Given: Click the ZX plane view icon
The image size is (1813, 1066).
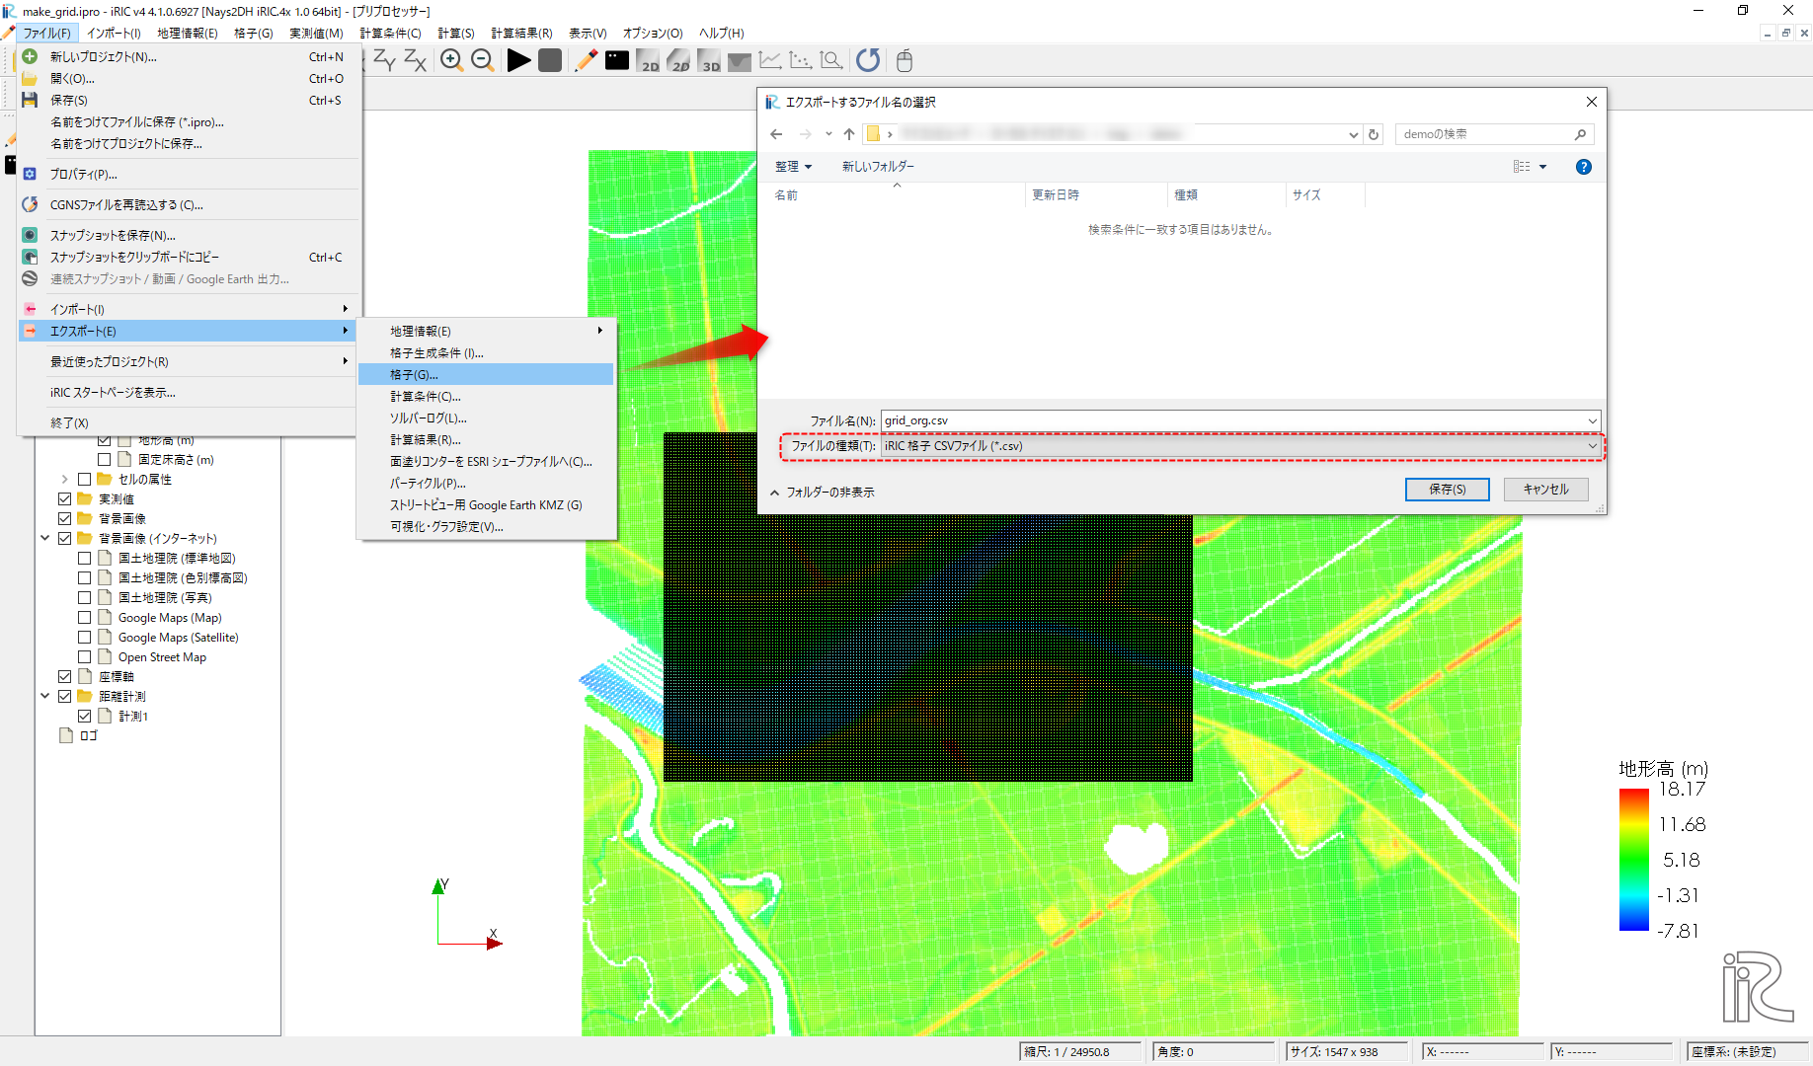Looking at the screenshot, I should click(x=416, y=60).
